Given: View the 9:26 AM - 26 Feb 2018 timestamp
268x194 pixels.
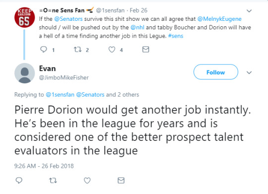Looking at the screenshot, I should point(44,166).
